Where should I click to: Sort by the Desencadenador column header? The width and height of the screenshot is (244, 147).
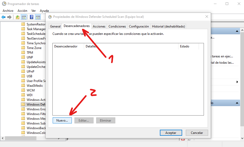(68, 46)
